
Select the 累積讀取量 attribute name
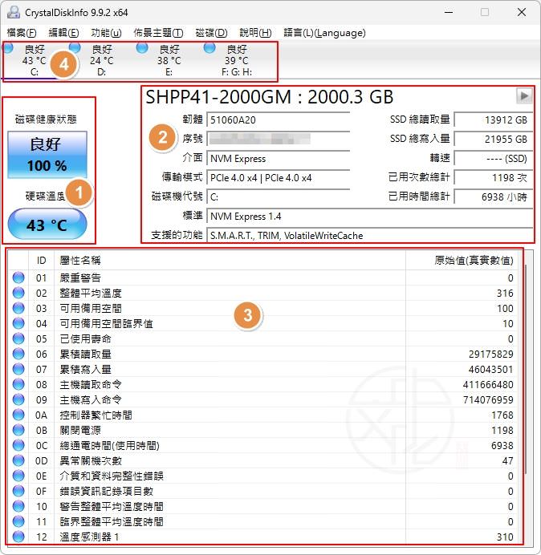coord(85,354)
